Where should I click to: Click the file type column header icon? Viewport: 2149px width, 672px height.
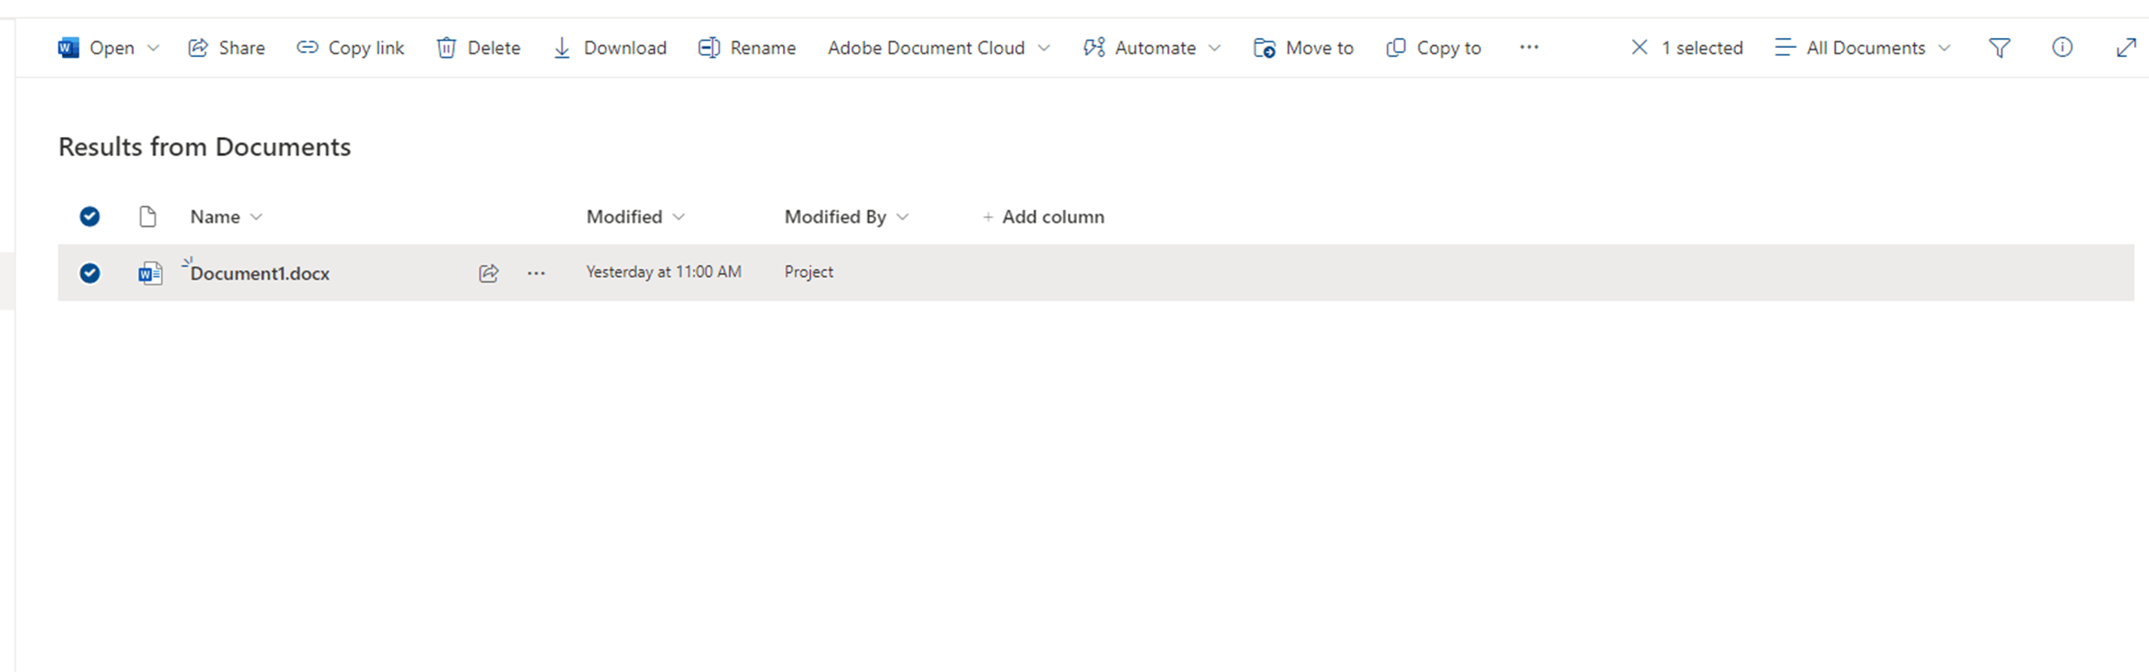[148, 217]
